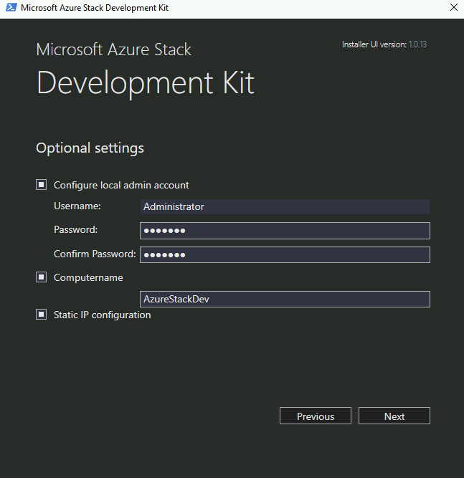Click the PowerShell icon in title bar

pos(11,7)
